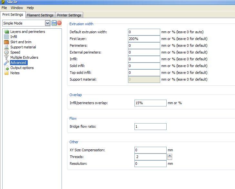The width and height of the screenshot is (235, 189).
Task: Click Infill/perimeters overlap field
Action: [151, 103]
